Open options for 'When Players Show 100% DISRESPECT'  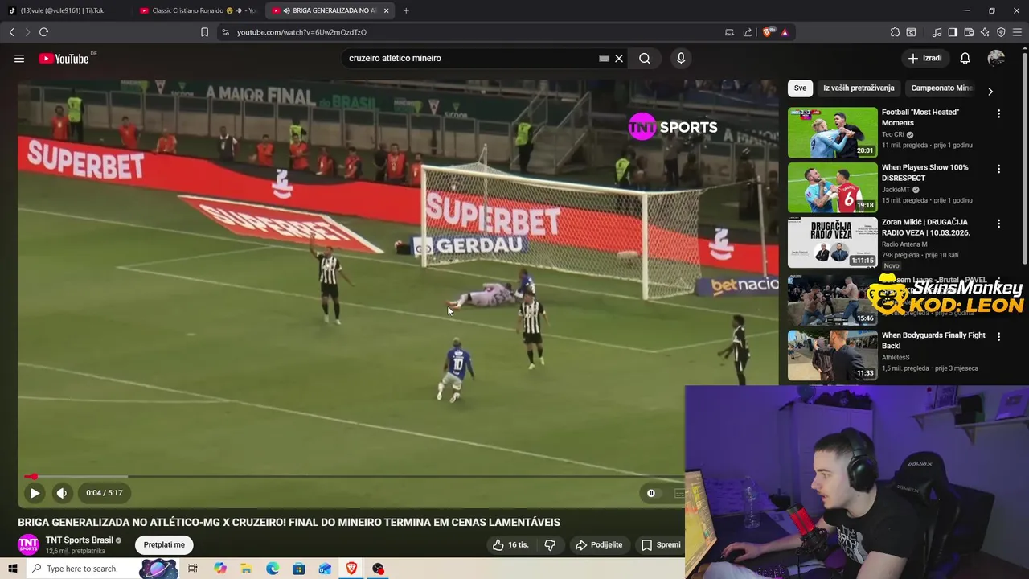click(998, 169)
